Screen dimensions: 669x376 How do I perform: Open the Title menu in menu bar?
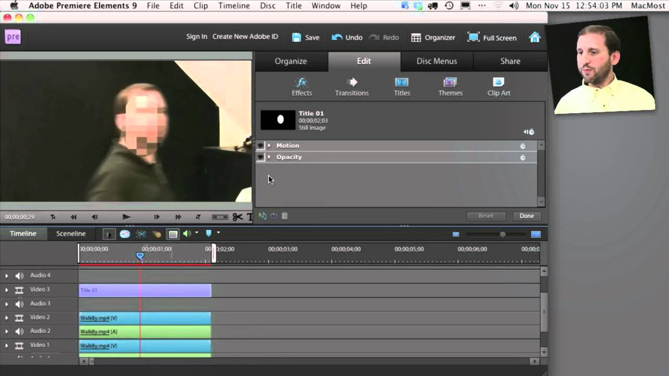[x=294, y=6]
